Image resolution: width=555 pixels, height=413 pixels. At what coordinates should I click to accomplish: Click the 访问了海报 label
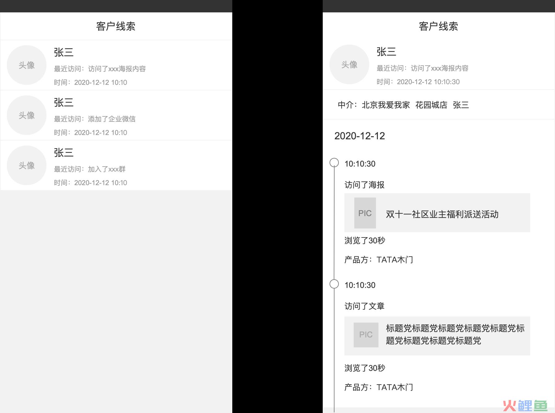tap(365, 185)
